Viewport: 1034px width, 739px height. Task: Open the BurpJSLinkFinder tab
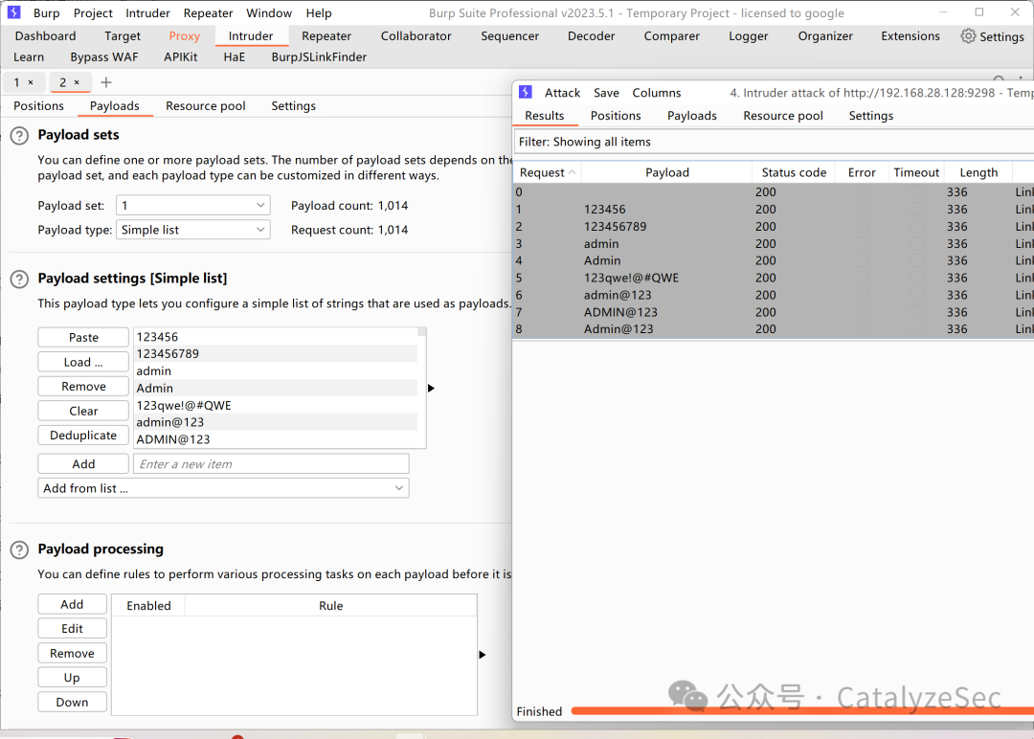coord(319,57)
